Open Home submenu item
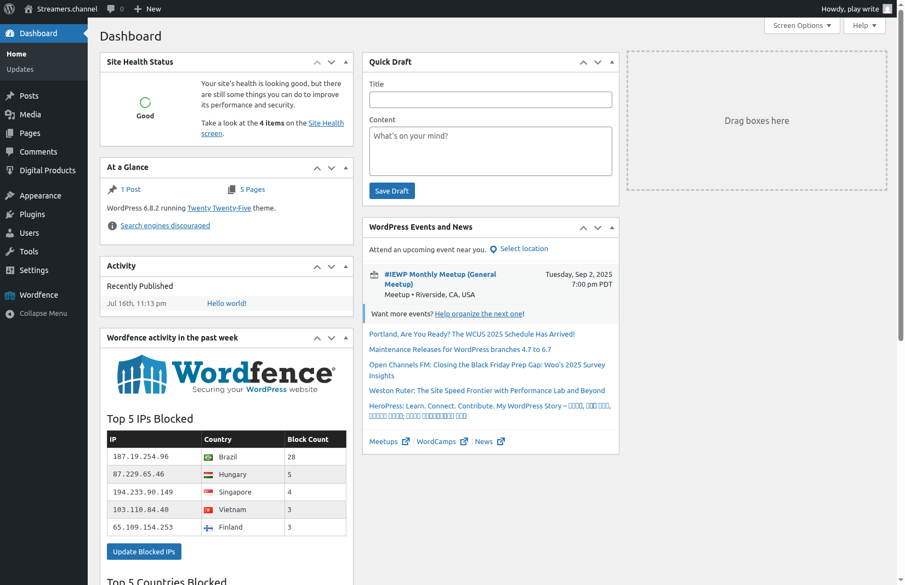Screen dimensions: 905x585 click(16, 54)
